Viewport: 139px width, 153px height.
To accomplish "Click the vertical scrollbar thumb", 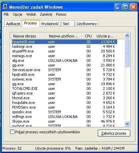I will click(127, 53).
